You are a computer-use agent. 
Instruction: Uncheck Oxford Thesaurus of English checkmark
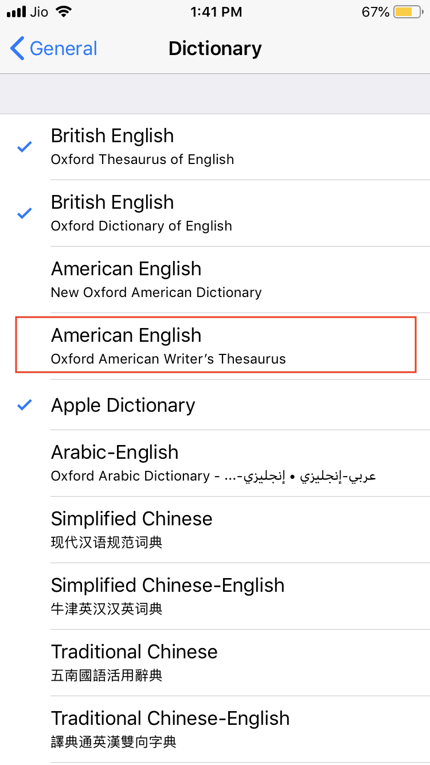(x=24, y=147)
